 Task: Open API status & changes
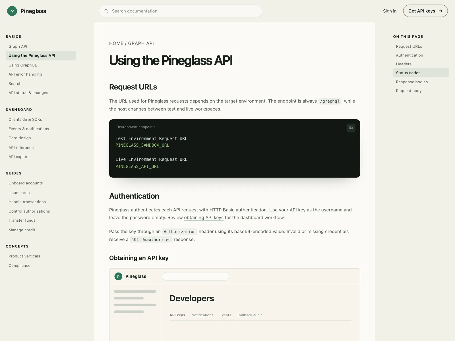(x=28, y=93)
